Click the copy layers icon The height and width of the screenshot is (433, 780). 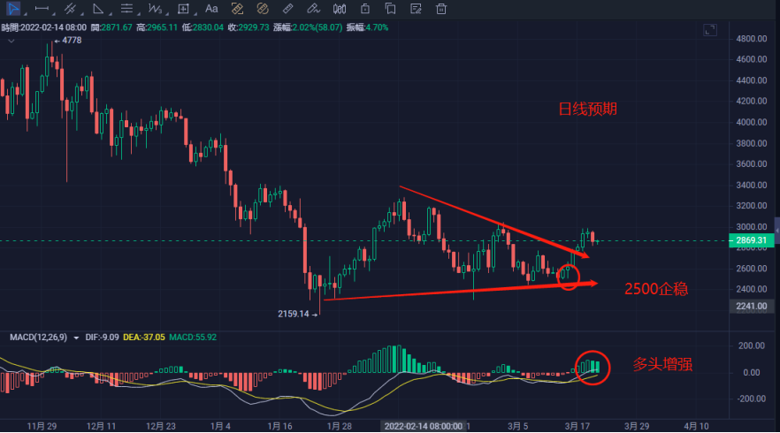tap(391, 9)
